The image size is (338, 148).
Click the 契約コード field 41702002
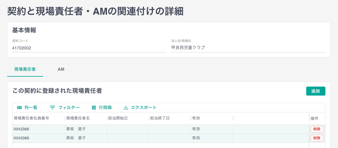(x=89, y=48)
